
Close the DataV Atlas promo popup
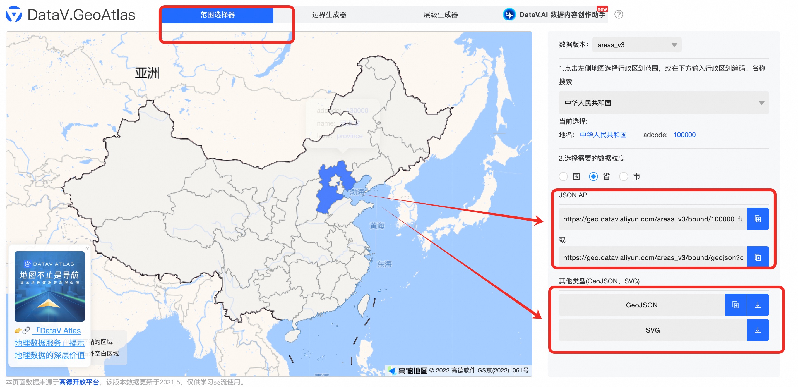tap(87, 249)
